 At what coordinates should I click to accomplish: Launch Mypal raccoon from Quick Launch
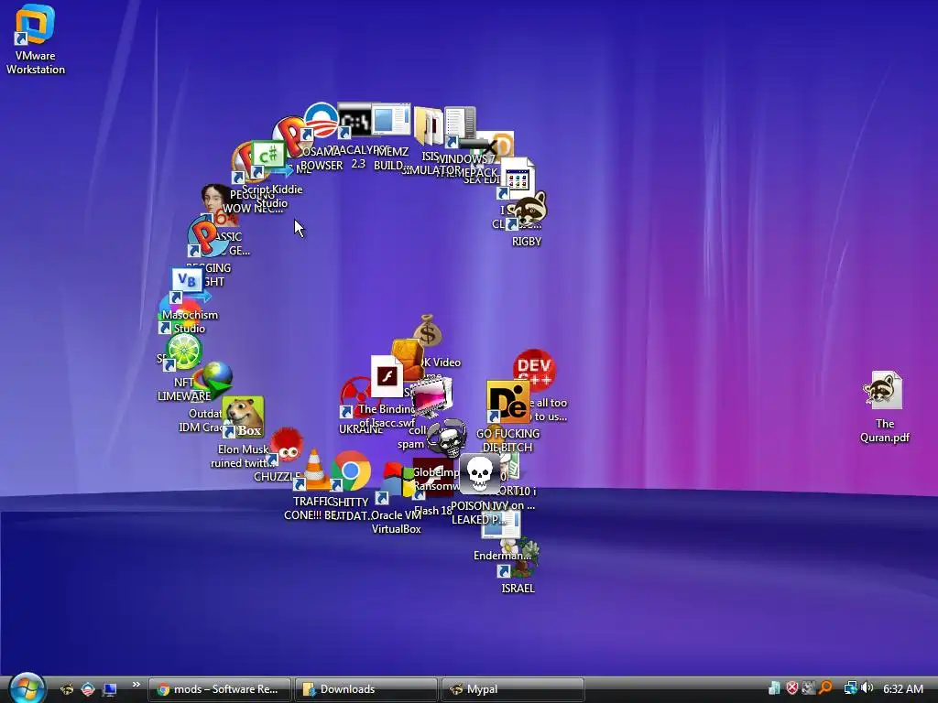pos(66,689)
